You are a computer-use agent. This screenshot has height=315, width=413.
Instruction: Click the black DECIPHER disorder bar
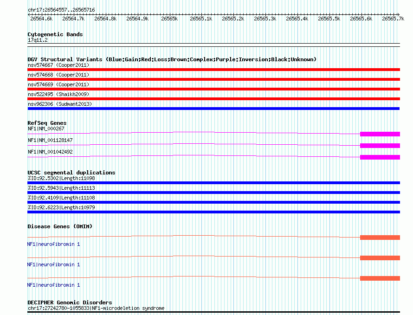[x=213, y=312]
